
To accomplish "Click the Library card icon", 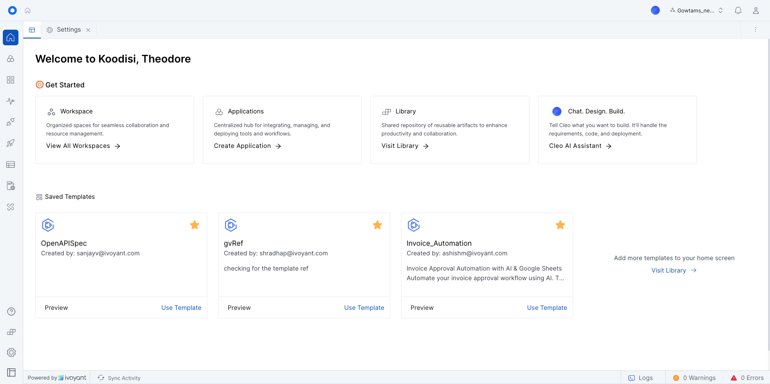I will point(387,112).
